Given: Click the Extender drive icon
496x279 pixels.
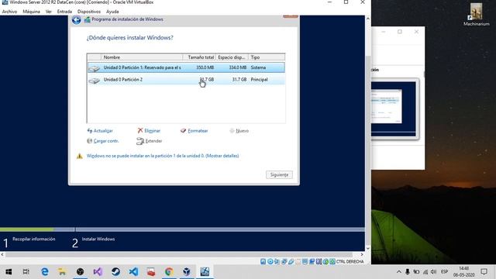Looking at the screenshot, I should point(140,141).
